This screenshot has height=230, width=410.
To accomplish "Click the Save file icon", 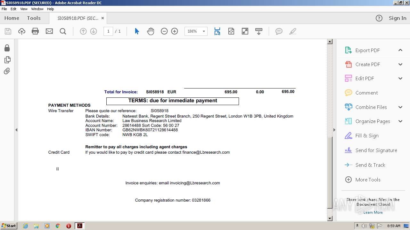I will pos(8,31).
